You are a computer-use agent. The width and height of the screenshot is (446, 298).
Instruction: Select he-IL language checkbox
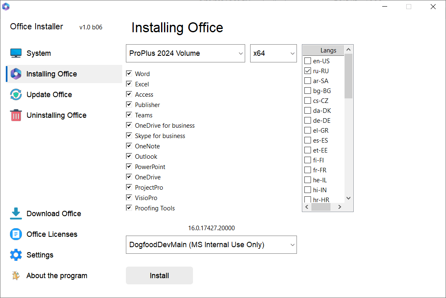click(x=307, y=180)
